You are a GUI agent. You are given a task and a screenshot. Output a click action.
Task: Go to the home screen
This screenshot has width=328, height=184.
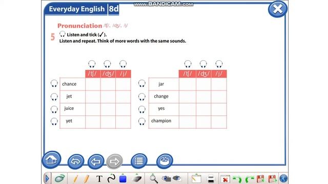(x=51, y=160)
